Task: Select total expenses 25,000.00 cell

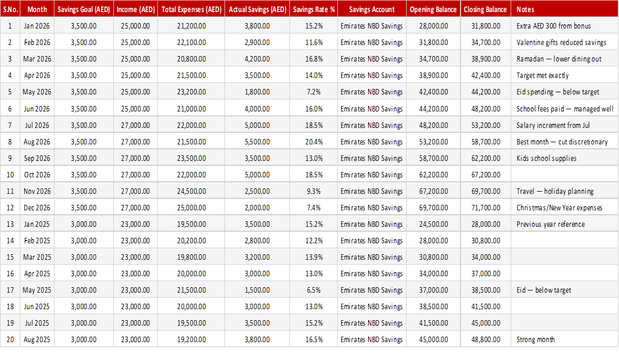Action: pyautogui.click(x=191, y=208)
